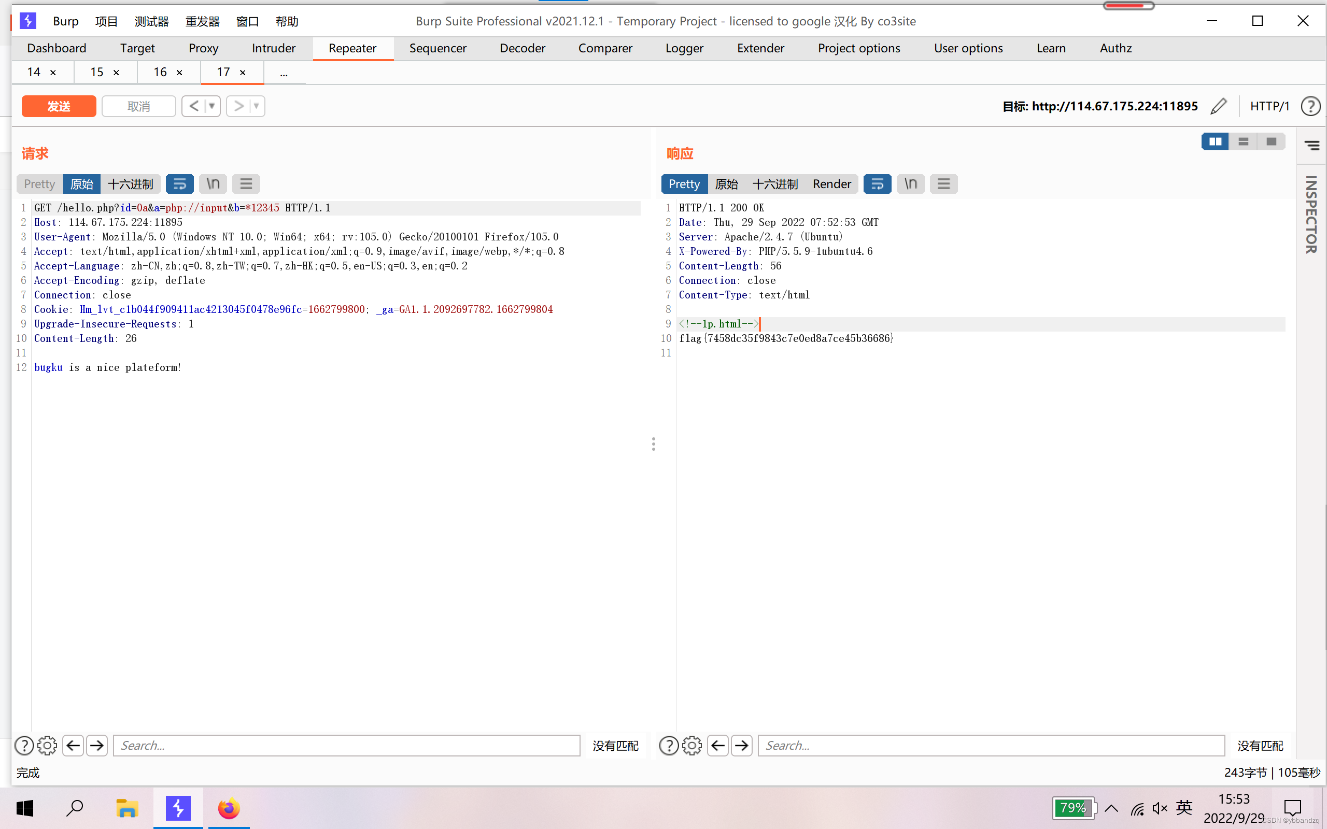This screenshot has height=829, width=1327.
Task: Click the Burp logo lightning icon
Action: click(28, 21)
